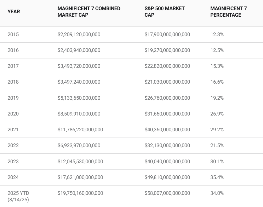Select the $6,923,970,000,000 cell
This screenshot has height=207, width=263.
(79, 145)
